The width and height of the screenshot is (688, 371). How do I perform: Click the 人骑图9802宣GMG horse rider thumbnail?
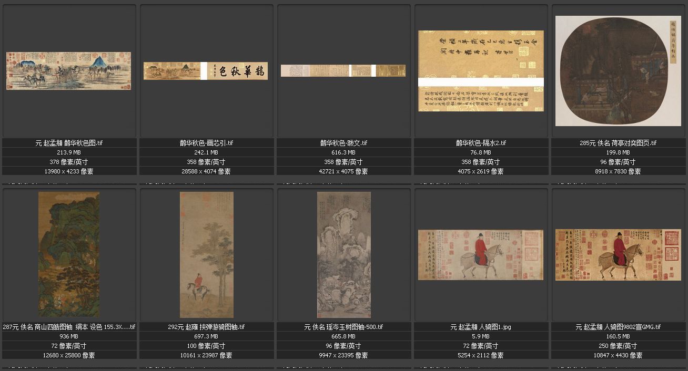618,255
